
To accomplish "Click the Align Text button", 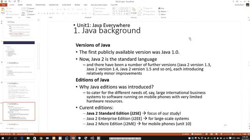I will click(x=98, y=11).
